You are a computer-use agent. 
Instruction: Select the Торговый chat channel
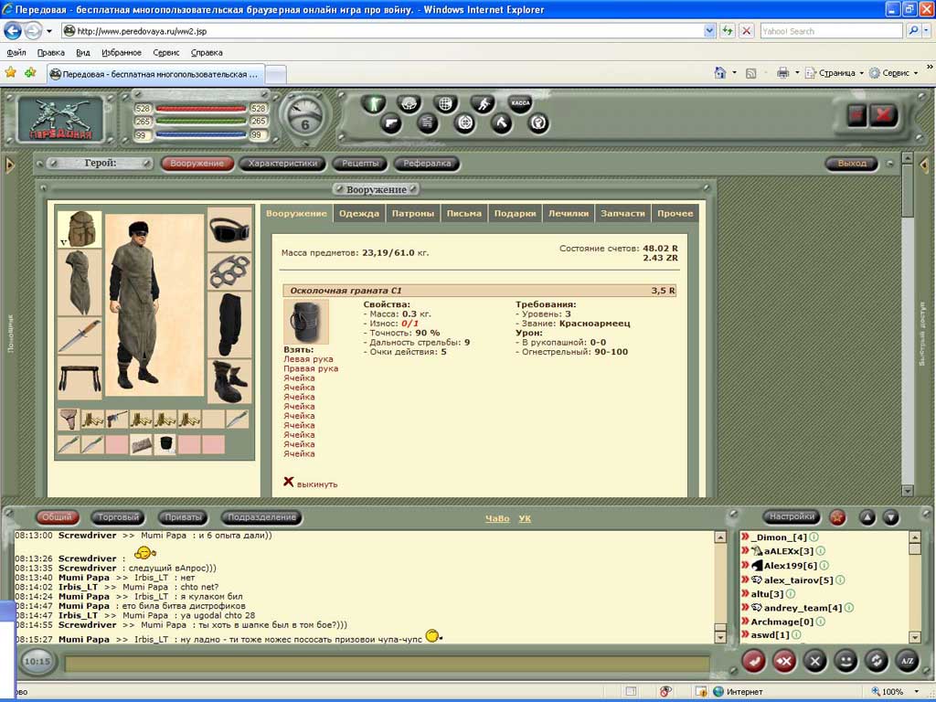[x=118, y=517]
